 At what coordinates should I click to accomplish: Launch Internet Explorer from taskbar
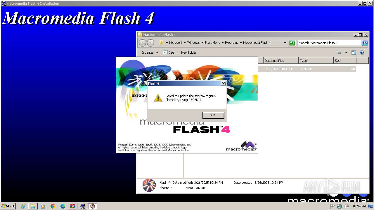(23, 206)
